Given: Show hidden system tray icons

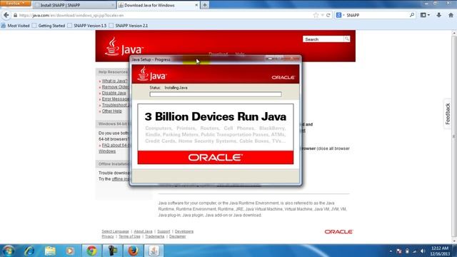Looking at the screenshot, I should click(x=391, y=251).
